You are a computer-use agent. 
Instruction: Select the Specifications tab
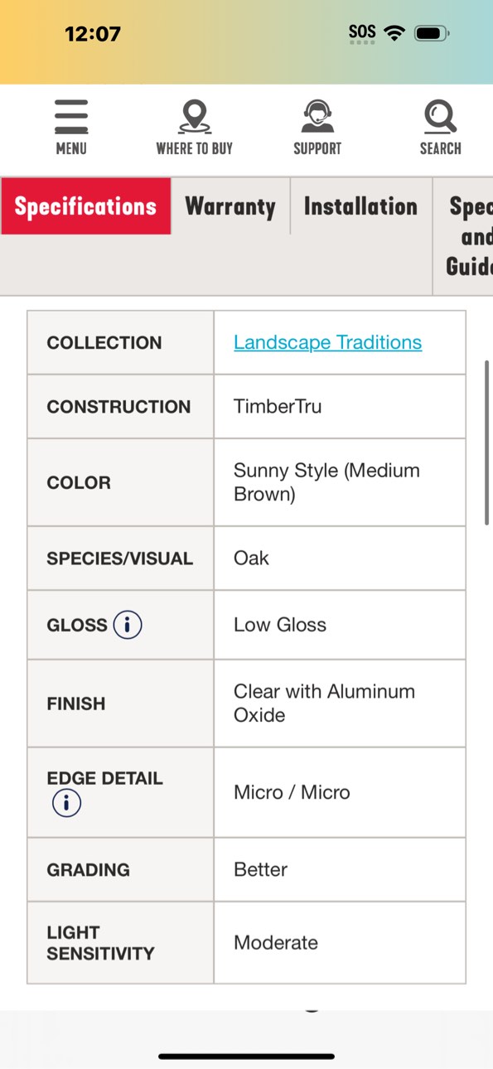tap(85, 206)
